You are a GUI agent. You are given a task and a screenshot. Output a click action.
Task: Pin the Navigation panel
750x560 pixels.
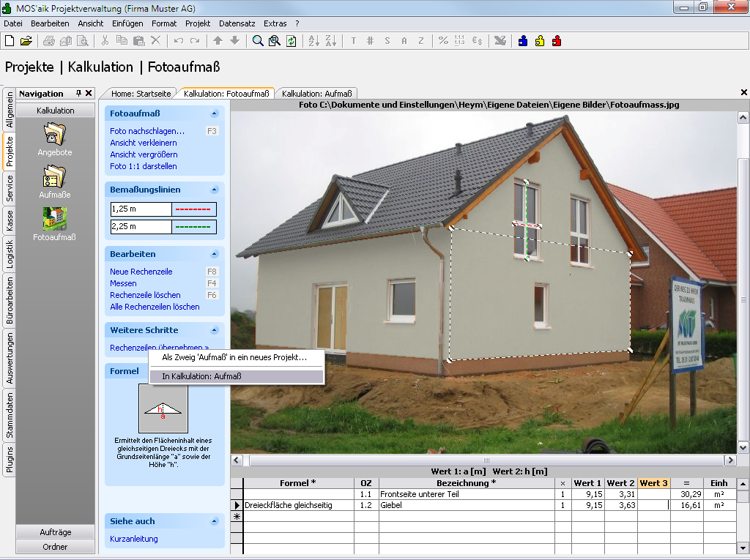78,93
